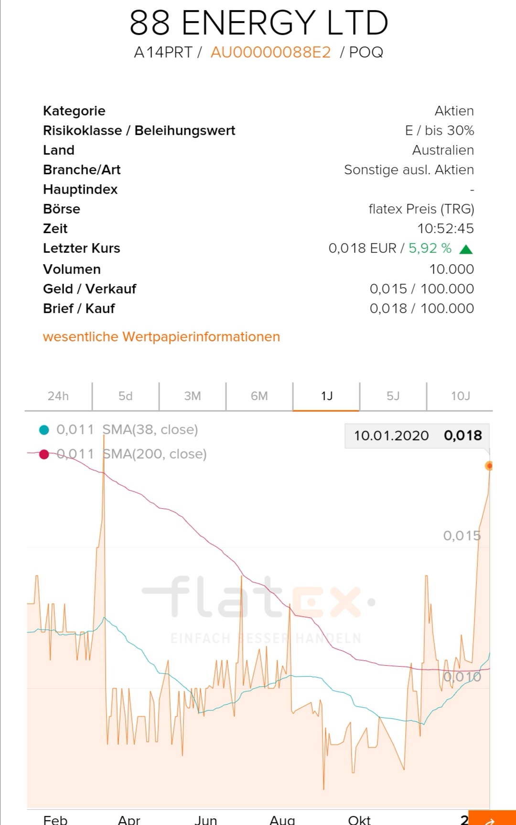The width and height of the screenshot is (516, 825).
Task: Click the 88 ENERGY LTD heading
Action: (x=258, y=23)
